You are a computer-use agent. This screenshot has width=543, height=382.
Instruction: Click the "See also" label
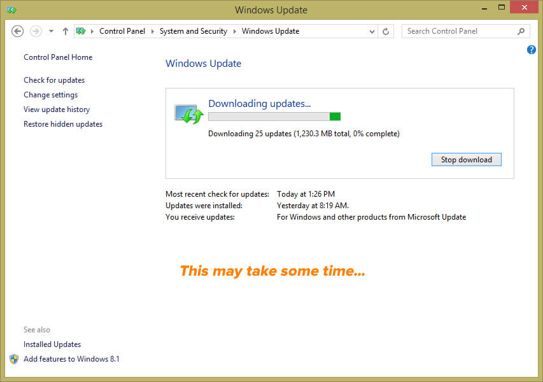pos(37,330)
